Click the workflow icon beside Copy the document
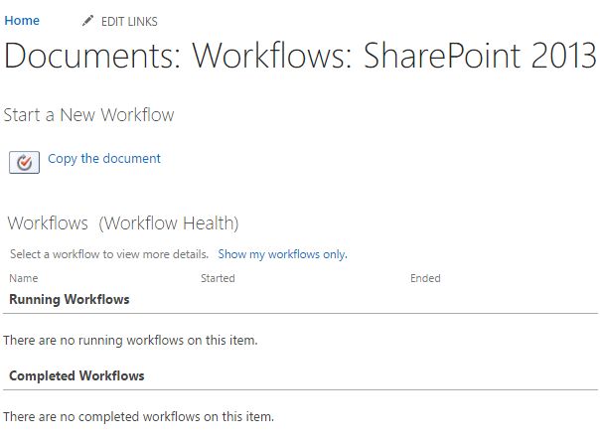Screen dimensions: 600x441 pyautogui.click(x=24, y=162)
